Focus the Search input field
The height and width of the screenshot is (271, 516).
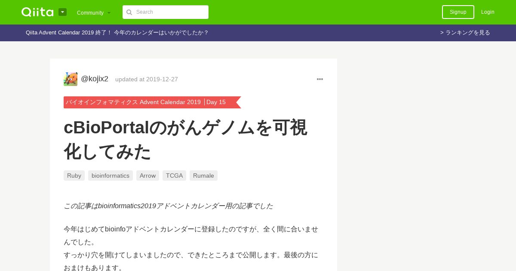point(166,12)
